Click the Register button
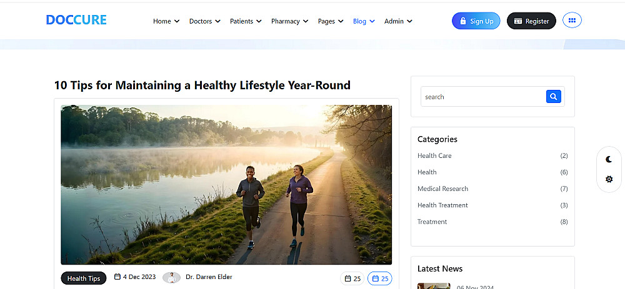Viewport: 625px width, 289px height. [531, 21]
